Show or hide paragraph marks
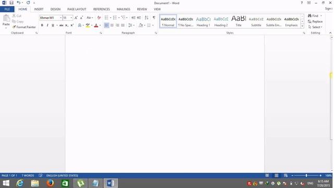The height and width of the screenshot is (188, 334). (154, 18)
